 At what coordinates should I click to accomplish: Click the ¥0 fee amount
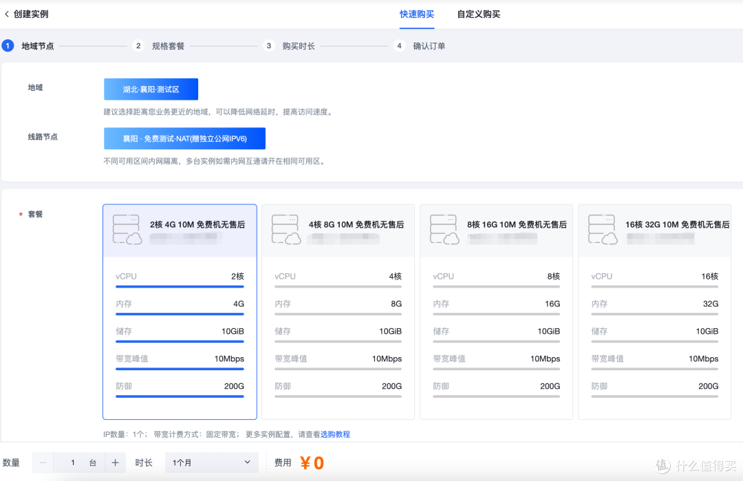pyautogui.click(x=312, y=463)
